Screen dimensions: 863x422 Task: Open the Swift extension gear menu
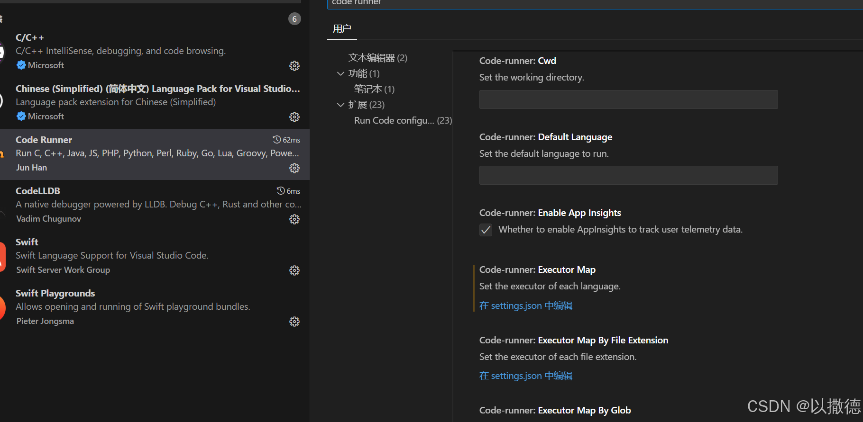point(294,270)
